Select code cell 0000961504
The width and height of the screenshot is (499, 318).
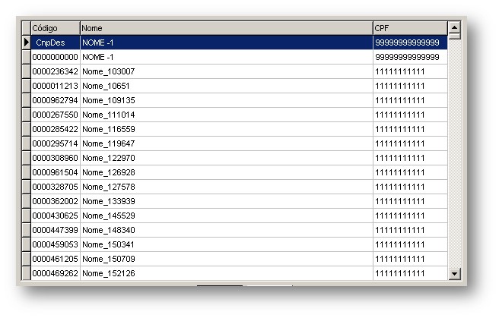(56, 172)
